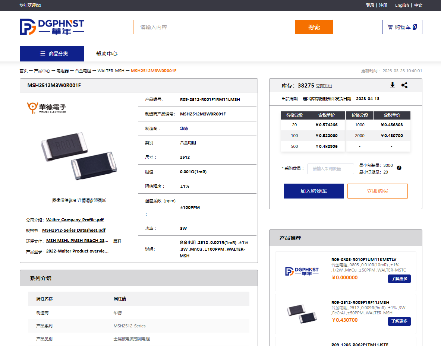Click the hamburger icon in 商品分类
This screenshot has height=346, width=441.
pyautogui.click(x=42, y=53)
